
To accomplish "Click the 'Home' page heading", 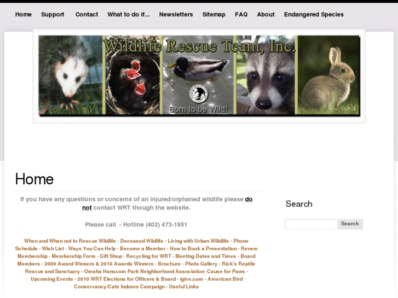I will pos(34,179).
